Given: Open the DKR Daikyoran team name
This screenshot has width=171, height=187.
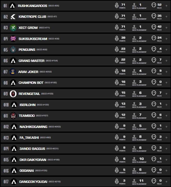Looking at the screenshot, I should pos(33,160).
